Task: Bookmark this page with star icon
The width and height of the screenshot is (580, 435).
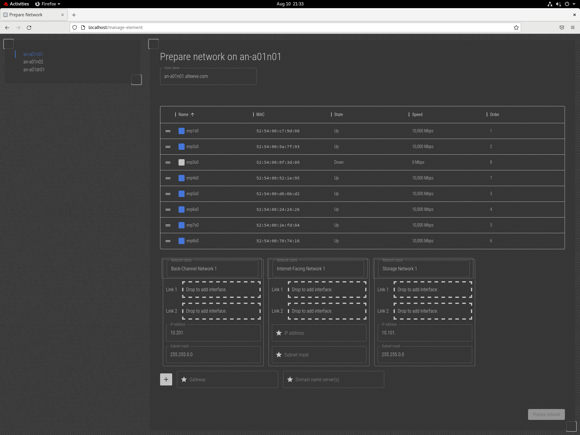Action: click(516, 27)
